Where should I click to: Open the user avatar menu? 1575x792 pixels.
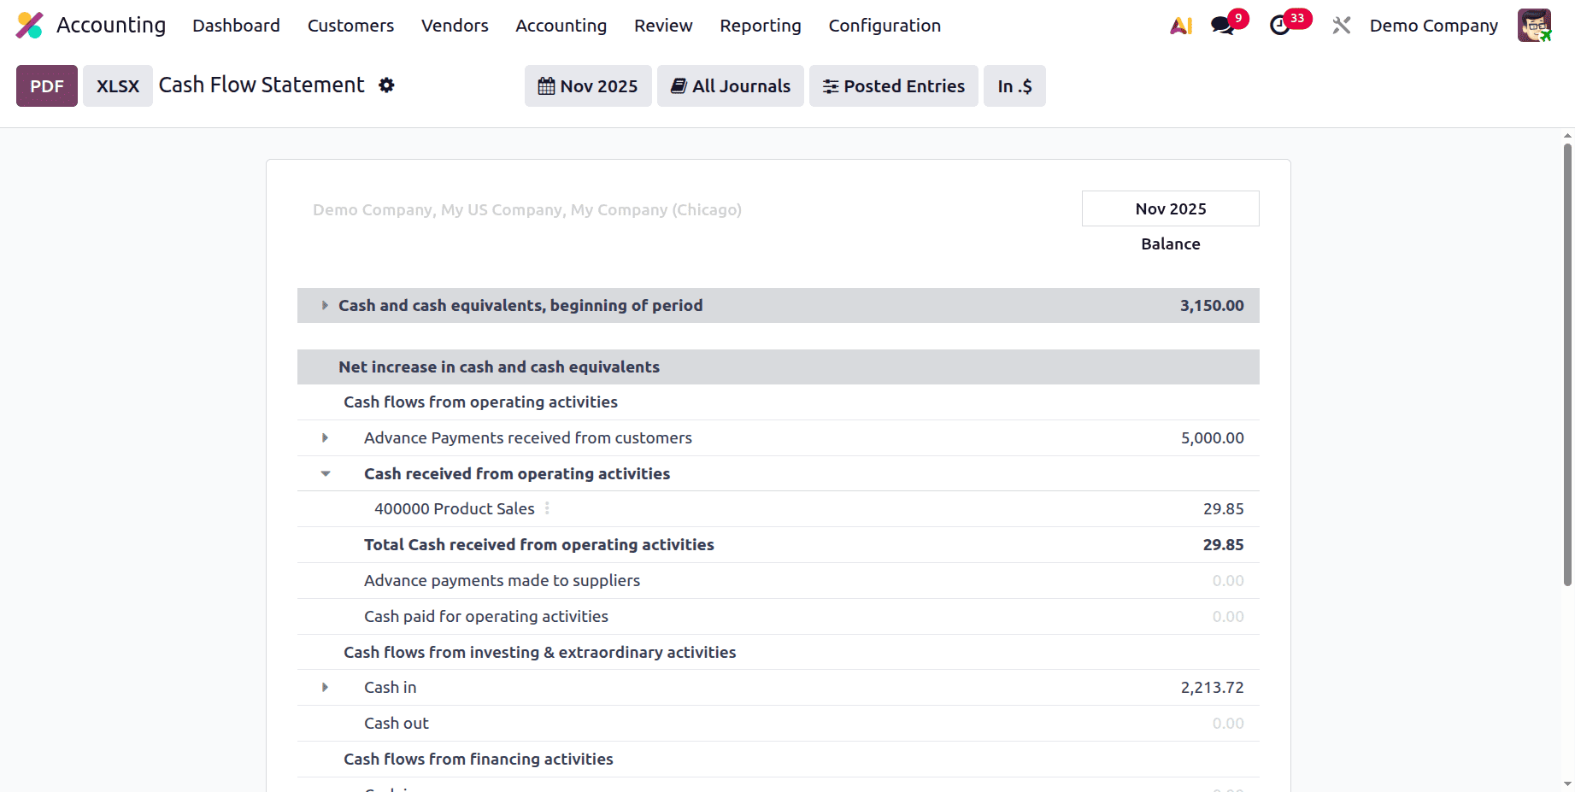pos(1534,26)
